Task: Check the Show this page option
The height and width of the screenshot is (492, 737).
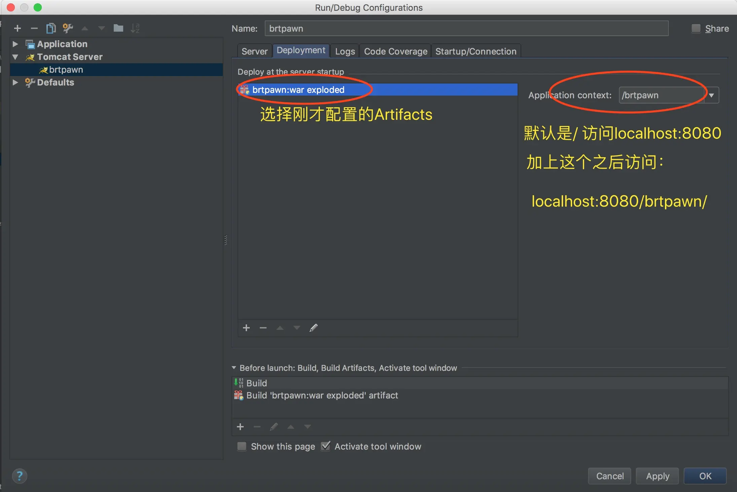Action: click(242, 446)
